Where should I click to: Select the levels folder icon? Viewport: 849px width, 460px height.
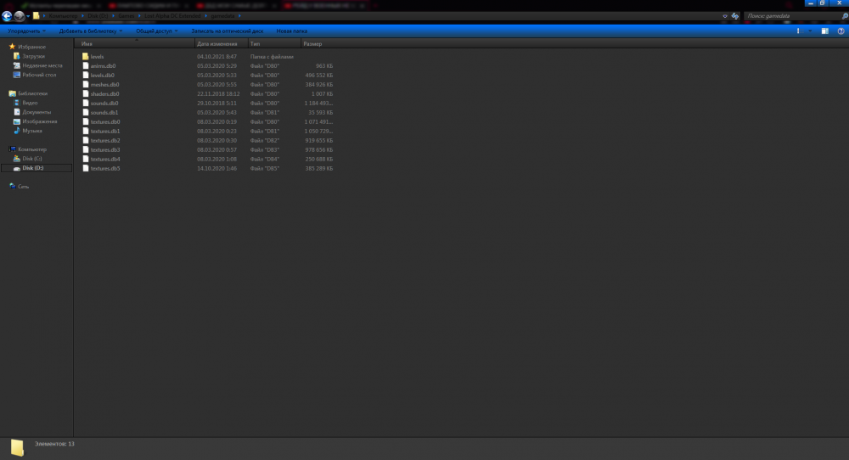point(86,56)
